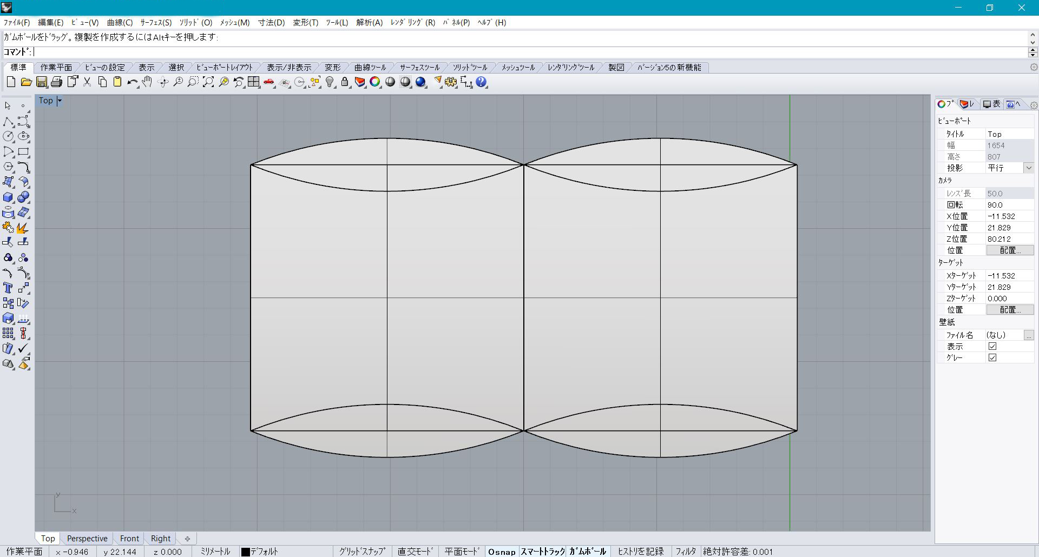Click the Zoom Extents icon
The width and height of the screenshot is (1039, 557).
(208, 82)
